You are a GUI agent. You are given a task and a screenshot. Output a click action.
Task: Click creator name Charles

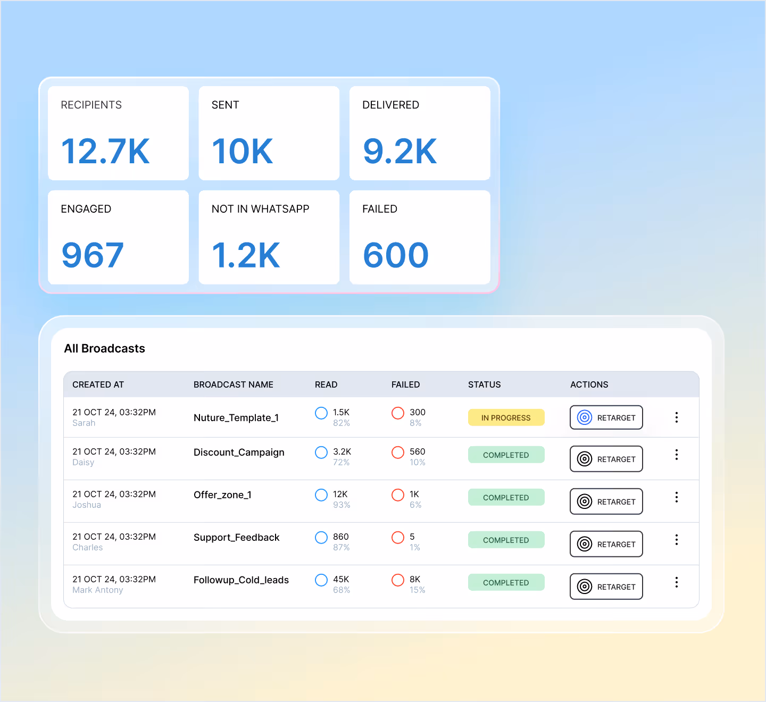pos(88,548)
